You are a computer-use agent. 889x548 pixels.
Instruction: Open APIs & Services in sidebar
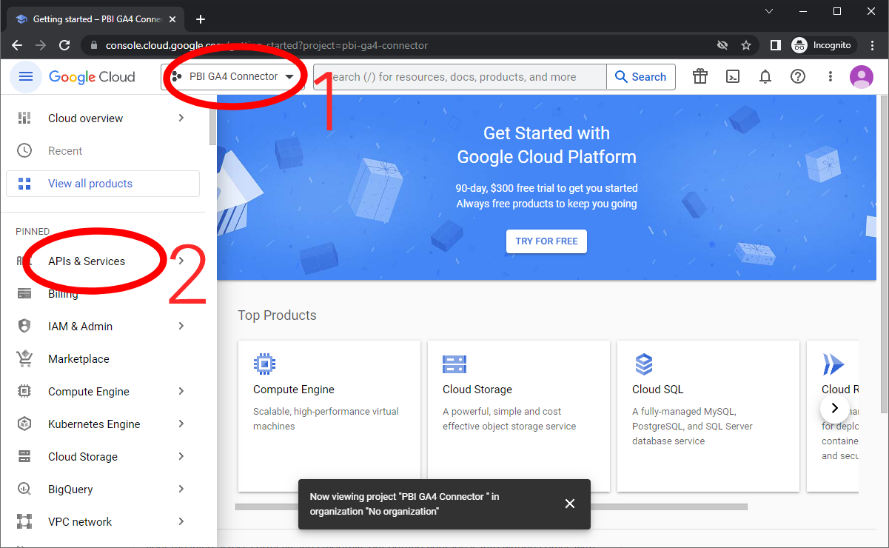tap(87, 261)
